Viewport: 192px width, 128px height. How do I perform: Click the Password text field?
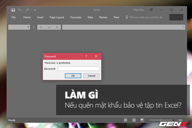click(79, 69)
